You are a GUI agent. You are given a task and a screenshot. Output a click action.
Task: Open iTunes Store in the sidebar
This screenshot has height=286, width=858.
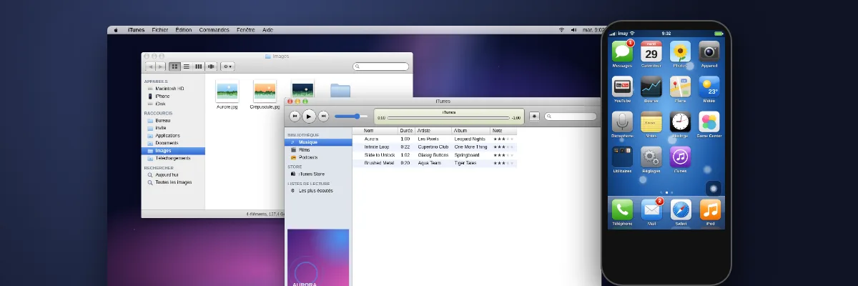pyautogui.click(x=319, y=174)
